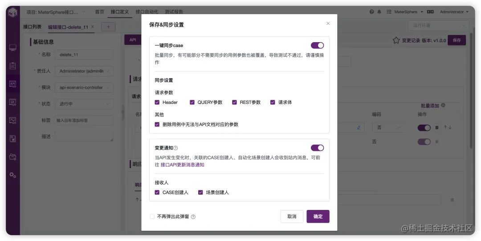Click the up-down arrows sort icon
Image resolution: width=481 pixels, height=241 pixels.
(x=448, y=127)
